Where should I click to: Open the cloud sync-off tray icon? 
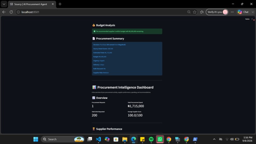220,139
